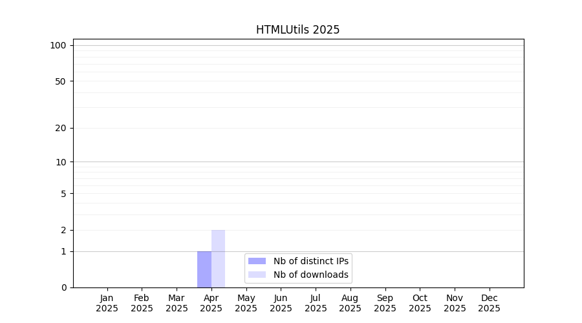582x323 pixels.
Task: Select the 'Nb of downloads' legend swatch
Action: click(257, 275)
